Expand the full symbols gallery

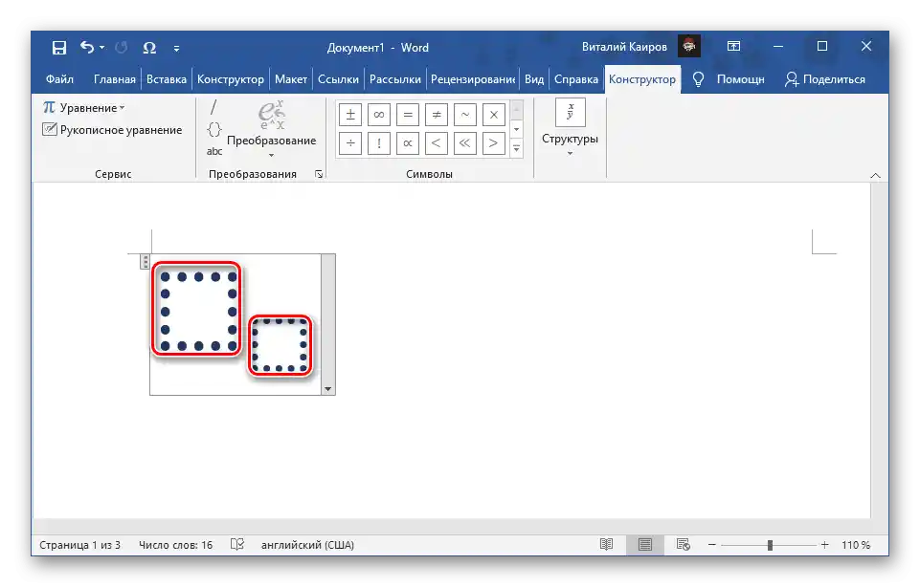516,148
